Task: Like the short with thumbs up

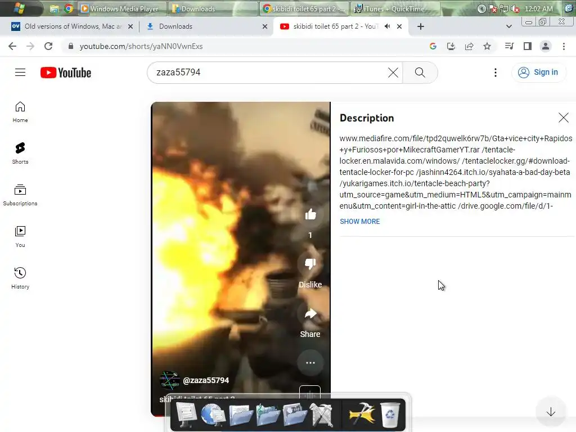Action: coord(310,214)
